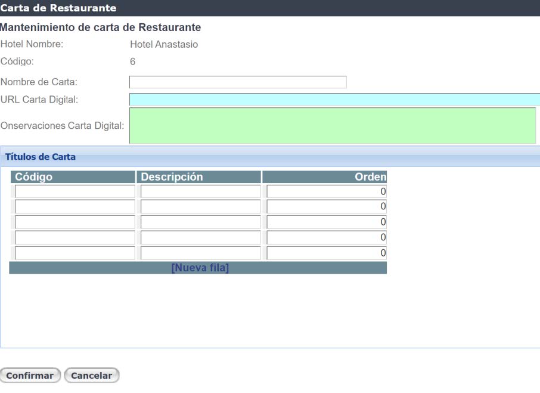Viewport: 540px width, 393px height.
Task: Select the first Orden field showing 0
Action: 328,191
